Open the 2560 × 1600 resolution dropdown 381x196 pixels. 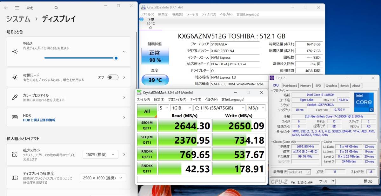point(103,178)
